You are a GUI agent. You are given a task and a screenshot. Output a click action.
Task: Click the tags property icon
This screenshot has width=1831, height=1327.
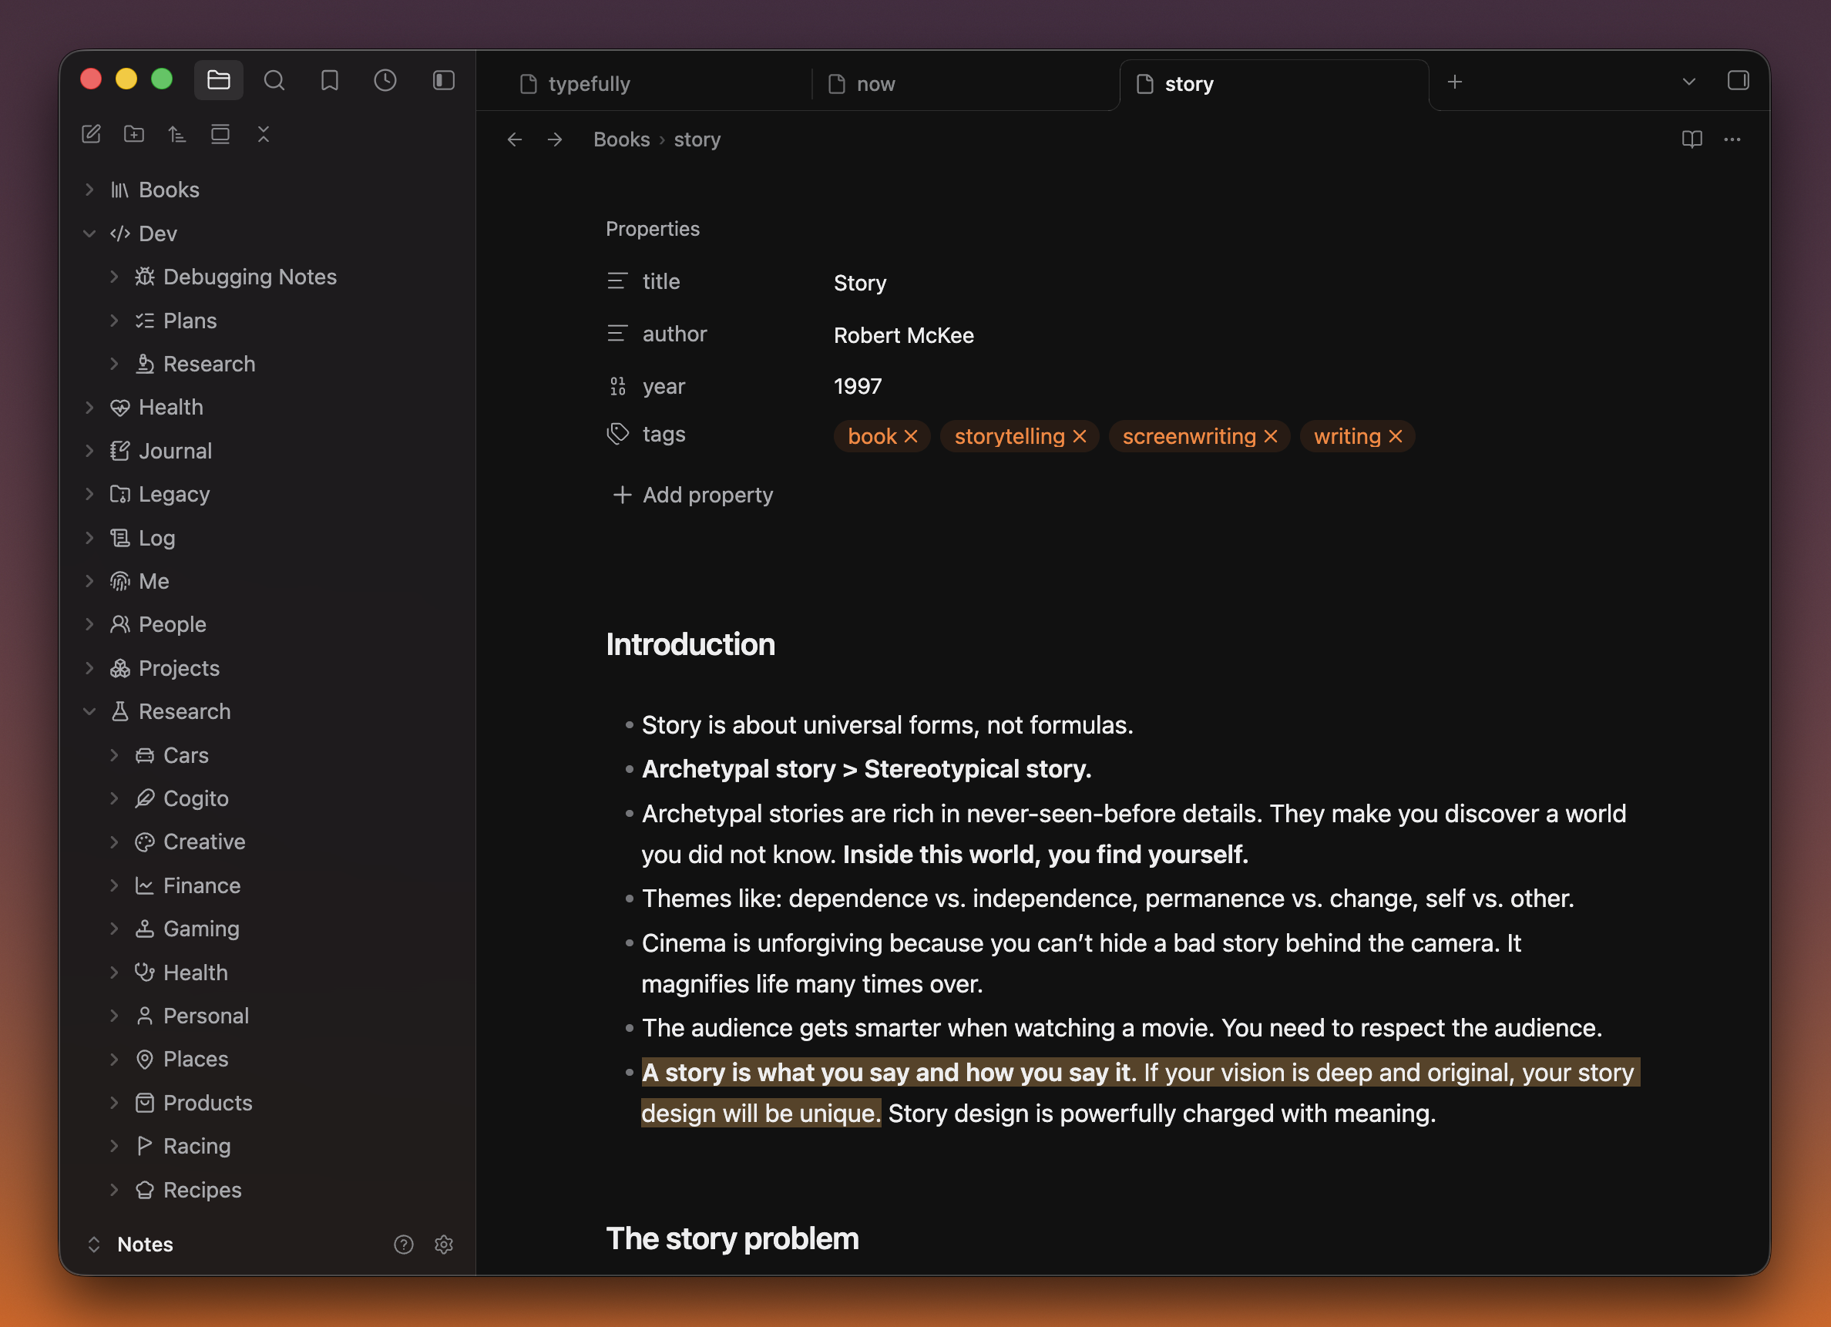(617, 433)
